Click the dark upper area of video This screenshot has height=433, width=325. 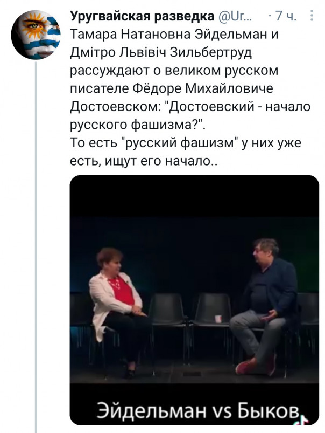pos(194,200)
